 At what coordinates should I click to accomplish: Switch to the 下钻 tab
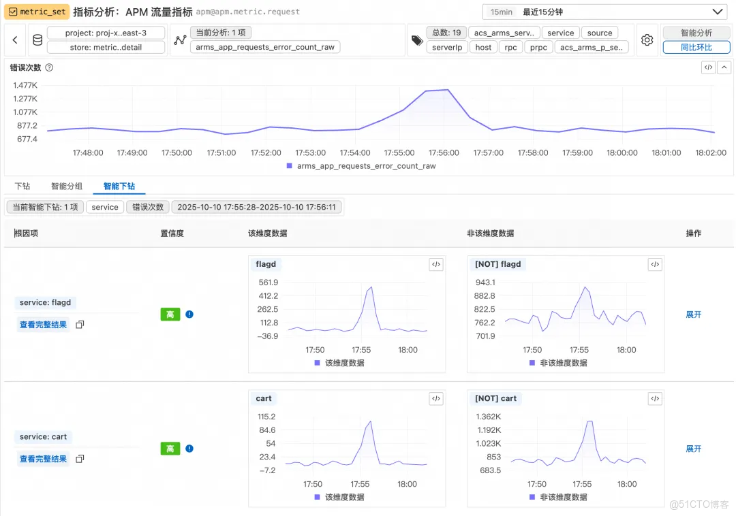(22, 185)
